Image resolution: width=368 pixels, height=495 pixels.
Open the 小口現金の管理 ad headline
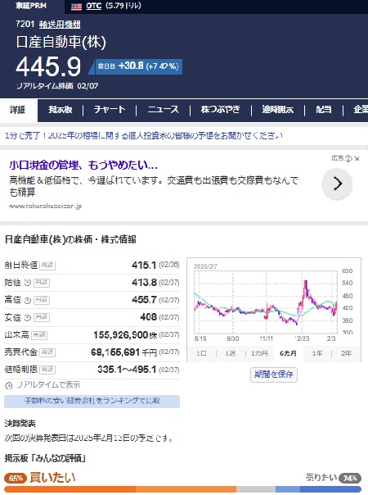coord(83,165)
